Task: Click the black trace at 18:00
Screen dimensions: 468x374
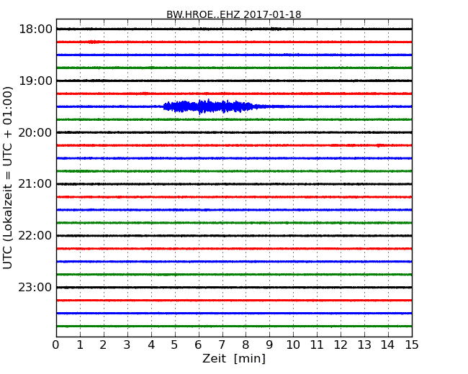Action: coord(234,29)
